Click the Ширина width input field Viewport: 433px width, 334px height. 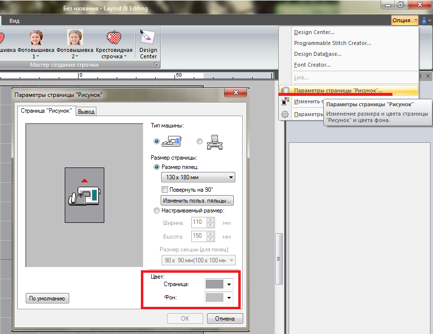point(199,222)
